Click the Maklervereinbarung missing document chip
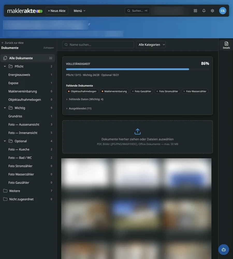 (114, 91)
